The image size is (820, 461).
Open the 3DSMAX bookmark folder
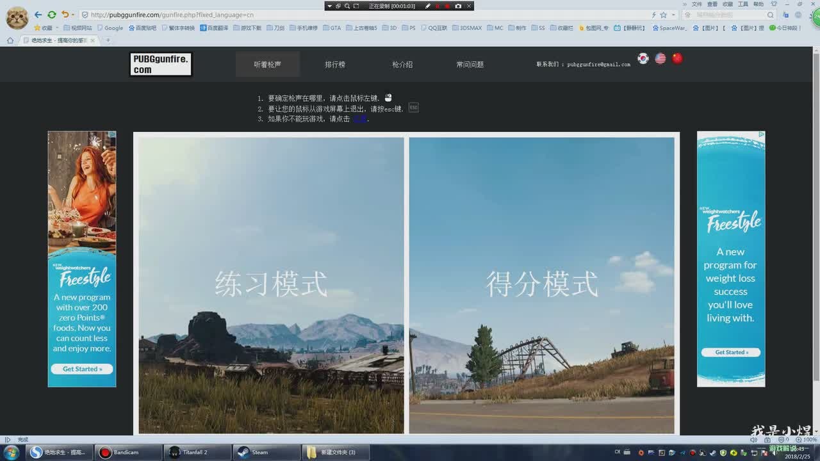466,28
